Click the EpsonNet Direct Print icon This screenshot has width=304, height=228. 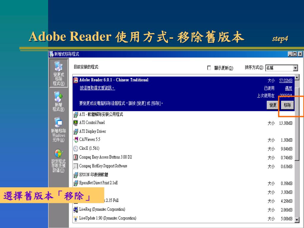click(76, 183)
